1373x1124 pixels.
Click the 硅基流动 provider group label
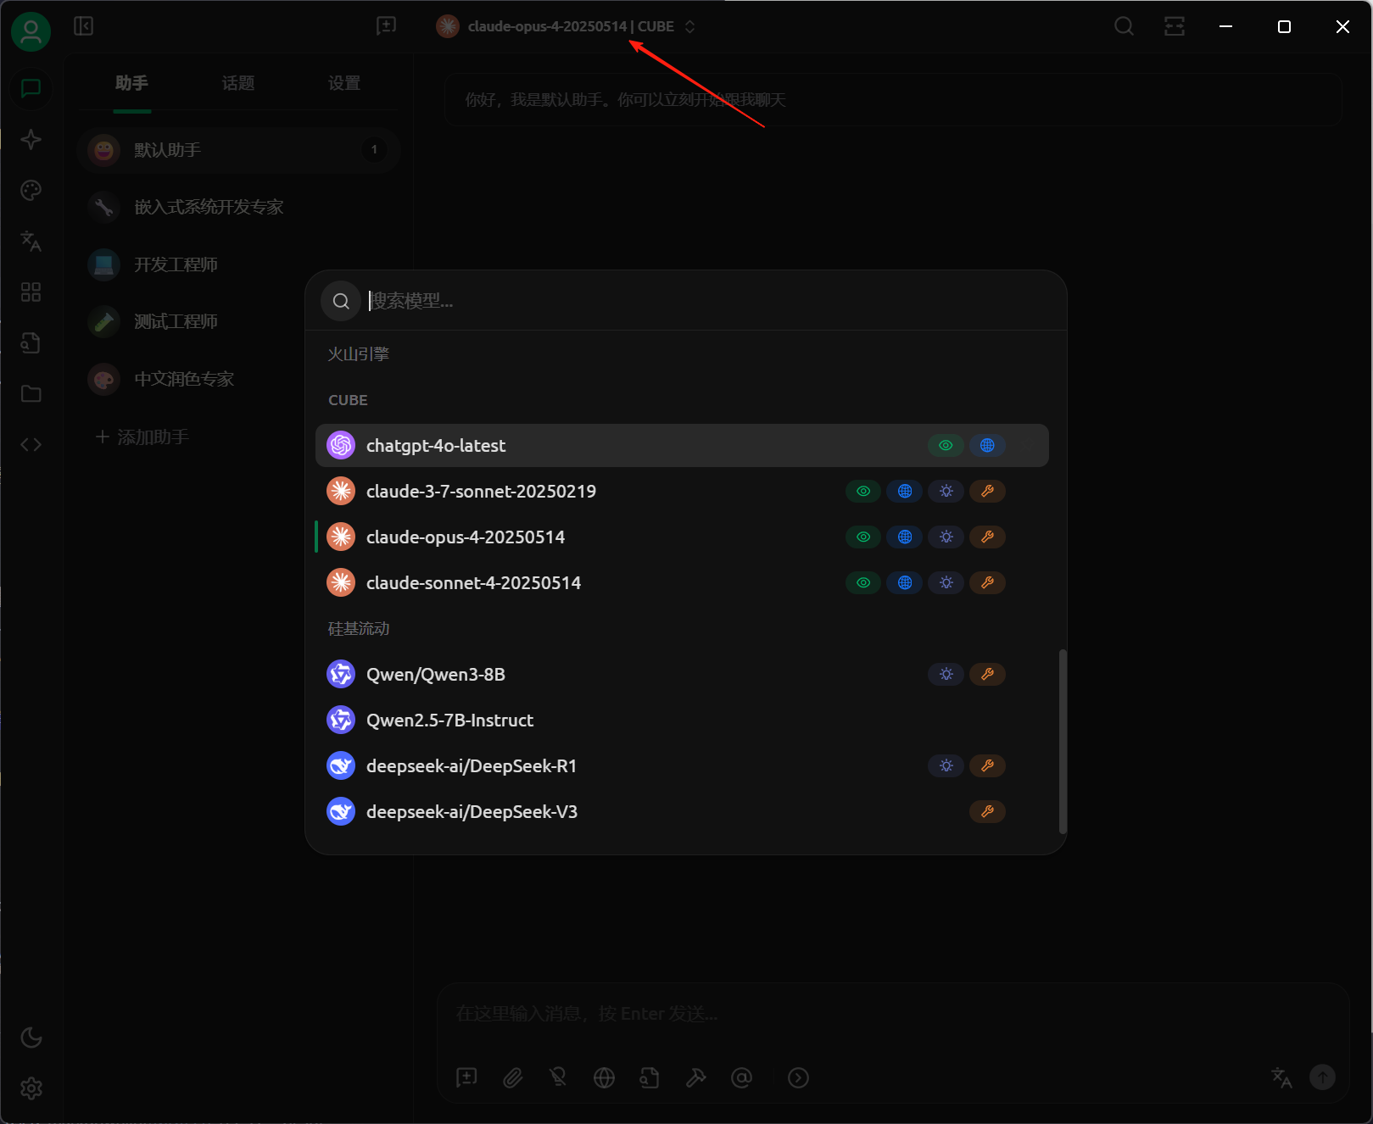click(359, 629)
